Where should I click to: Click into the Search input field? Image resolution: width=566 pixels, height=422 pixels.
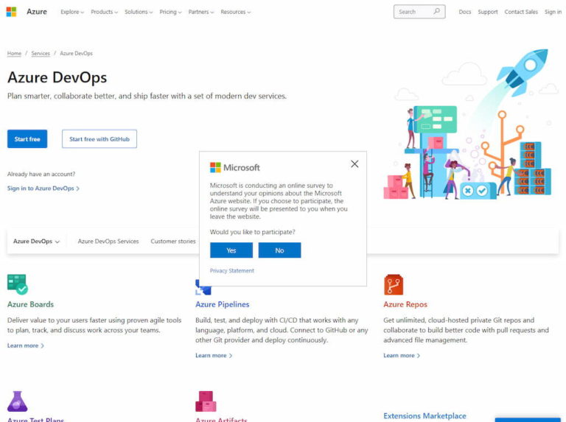[413, 12]
